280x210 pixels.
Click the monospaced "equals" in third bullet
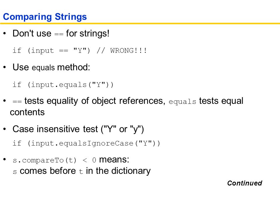tap(182, 102)
